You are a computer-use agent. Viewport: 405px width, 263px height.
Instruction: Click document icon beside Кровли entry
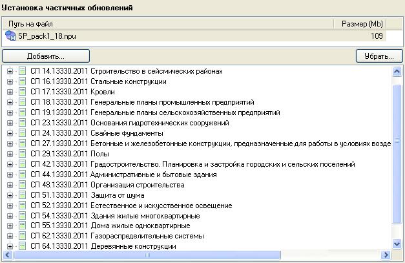pos(22,92)
